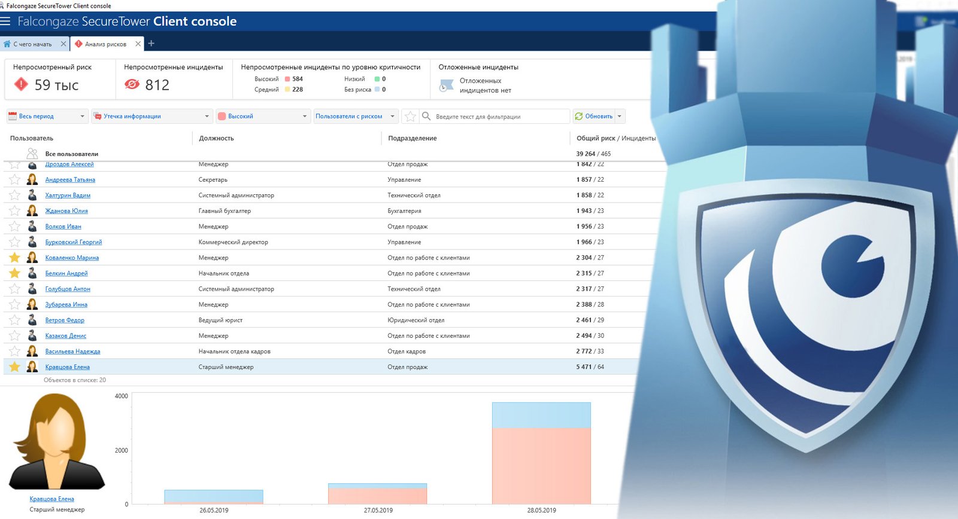The width and height of the screenshot is (958, 519).
Task: Click Ветров Федор's avatar icon
Action: pos(32,320)
